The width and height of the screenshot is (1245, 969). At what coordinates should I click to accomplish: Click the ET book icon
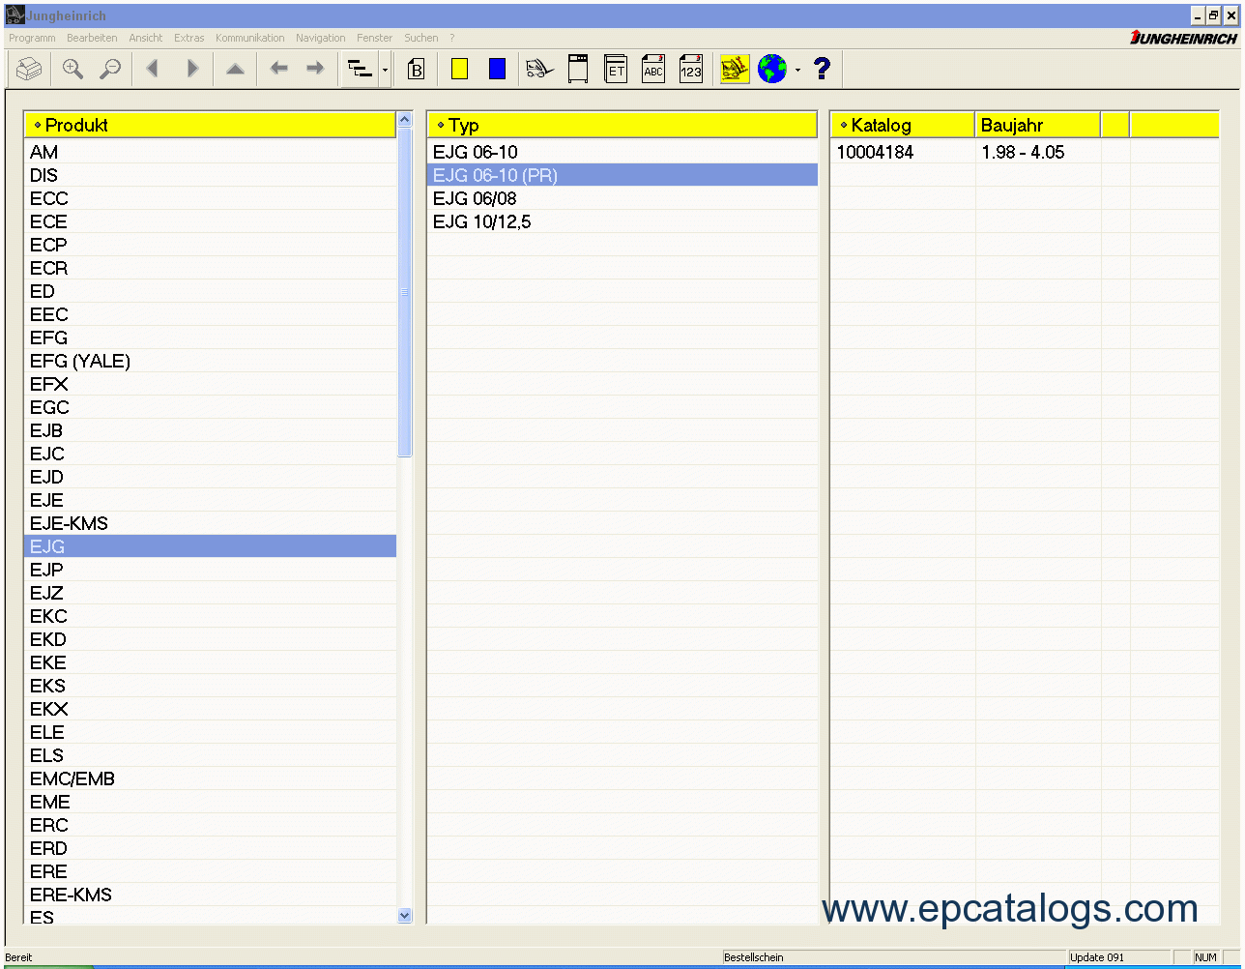tap(616, 69)
